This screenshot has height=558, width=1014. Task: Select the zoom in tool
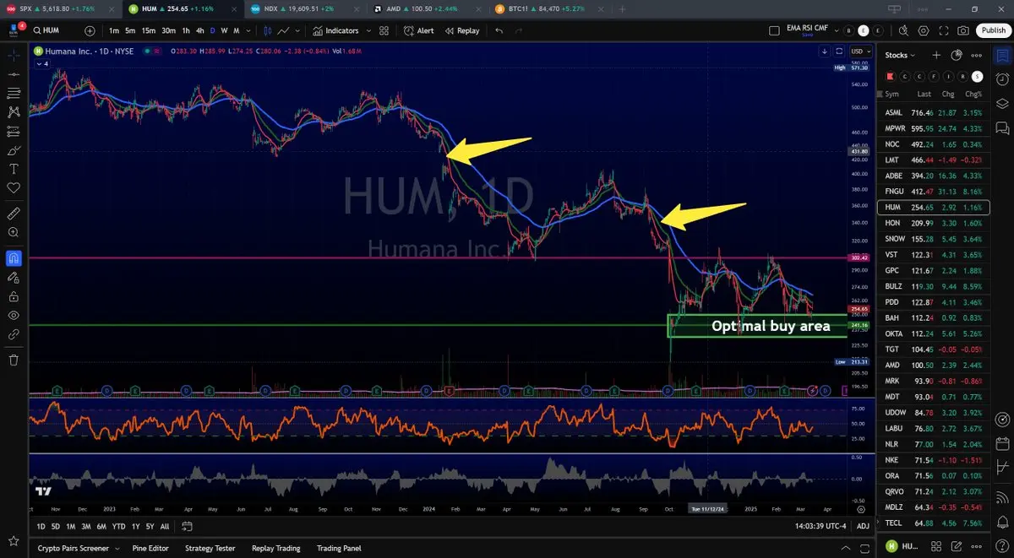pos(14,232)
